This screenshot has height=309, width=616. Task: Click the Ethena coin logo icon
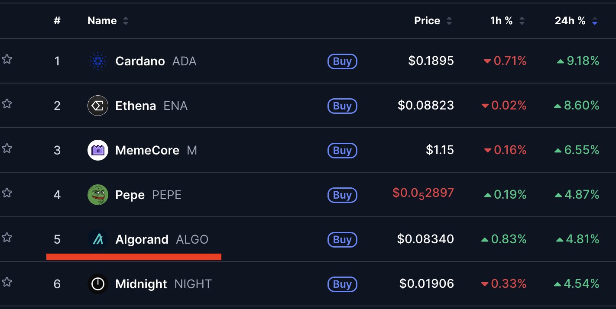[98, 106]
